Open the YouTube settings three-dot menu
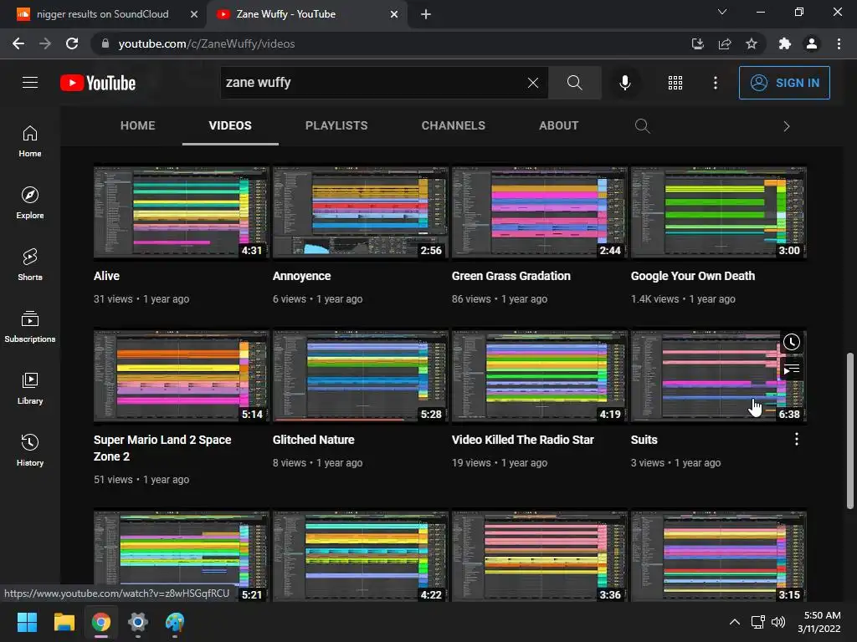This screenshot has width=857, height=642. click(715, 83)
